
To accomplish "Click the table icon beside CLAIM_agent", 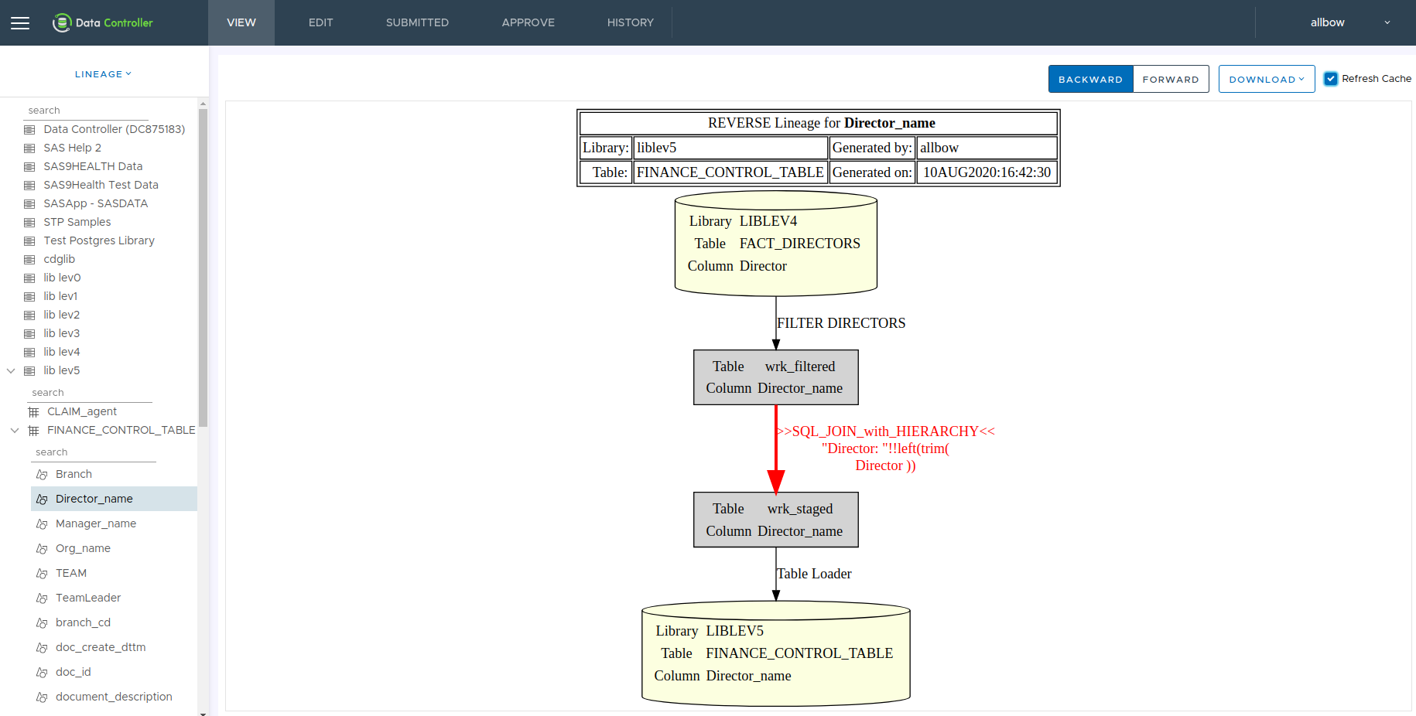I will pyautogui.click(x=33, y=412).
